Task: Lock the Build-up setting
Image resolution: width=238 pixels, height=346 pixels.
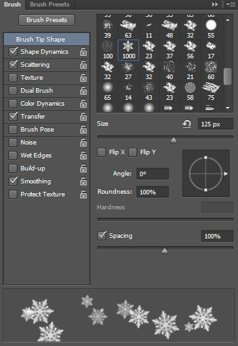Action: (83, 168)
